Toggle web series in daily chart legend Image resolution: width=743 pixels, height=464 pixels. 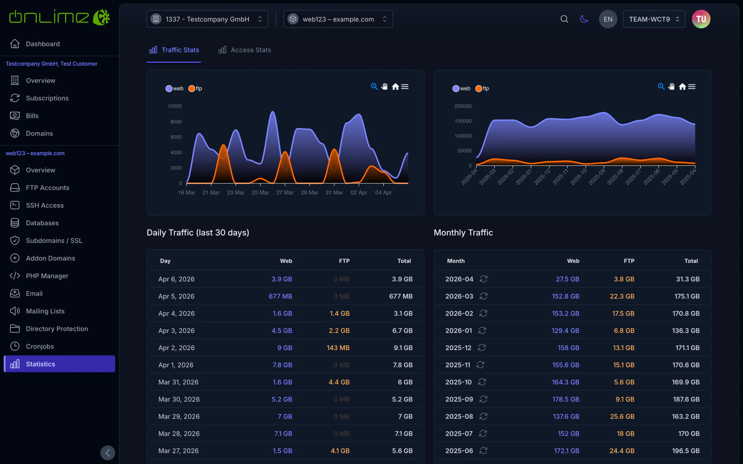click(x=174, y=88)
